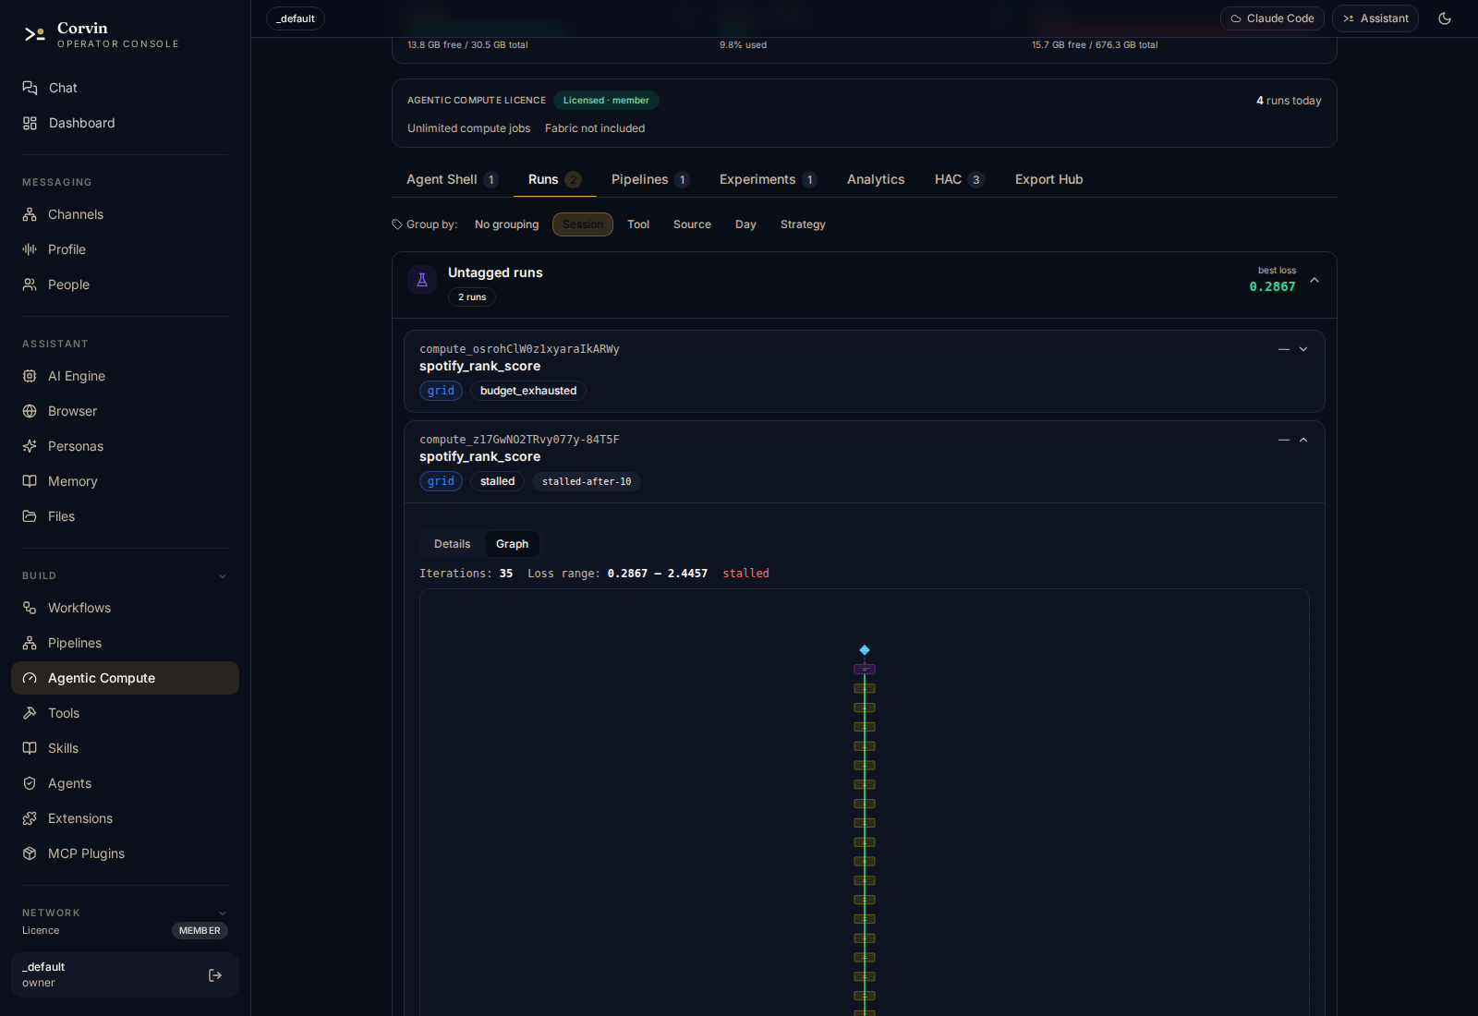Click the MCP Plugins box icon
This screenshot has height=1016, width=1478.
click(30, 853)
